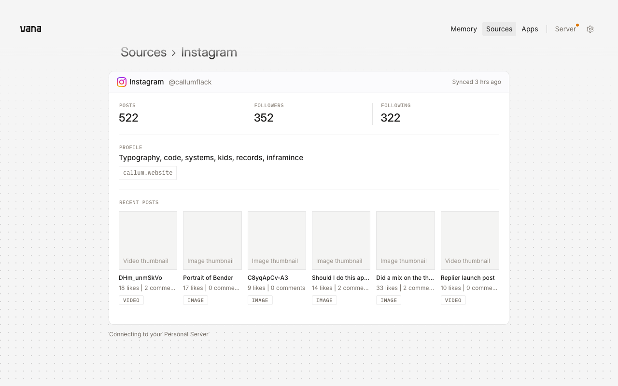
Task: Click the VIDEO tag under Replier launch post
Action: click(453, 300)
